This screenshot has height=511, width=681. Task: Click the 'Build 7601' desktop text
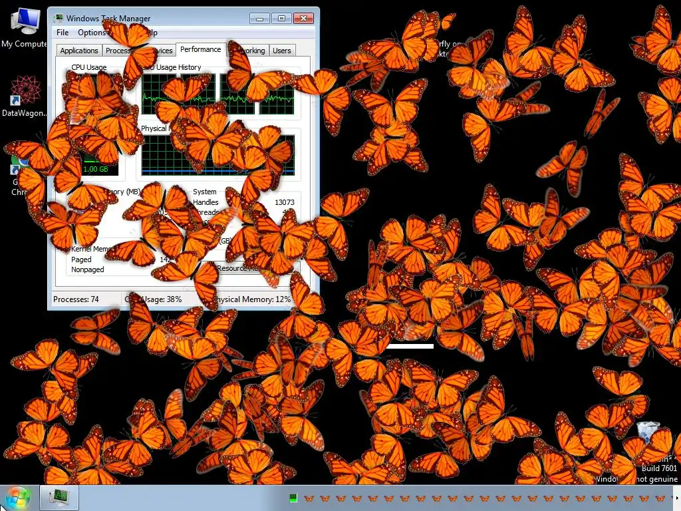point(659,468)
